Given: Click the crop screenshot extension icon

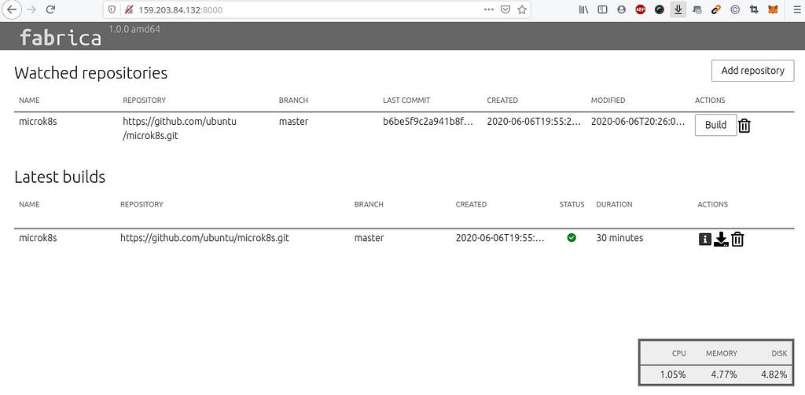Looking at the screenshot, I should tap(754, 9).
